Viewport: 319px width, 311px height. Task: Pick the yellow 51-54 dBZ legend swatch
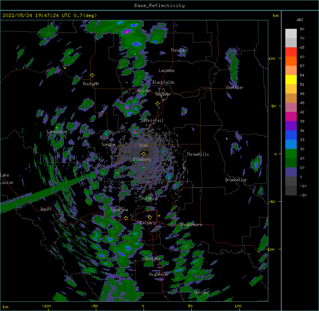291,79
